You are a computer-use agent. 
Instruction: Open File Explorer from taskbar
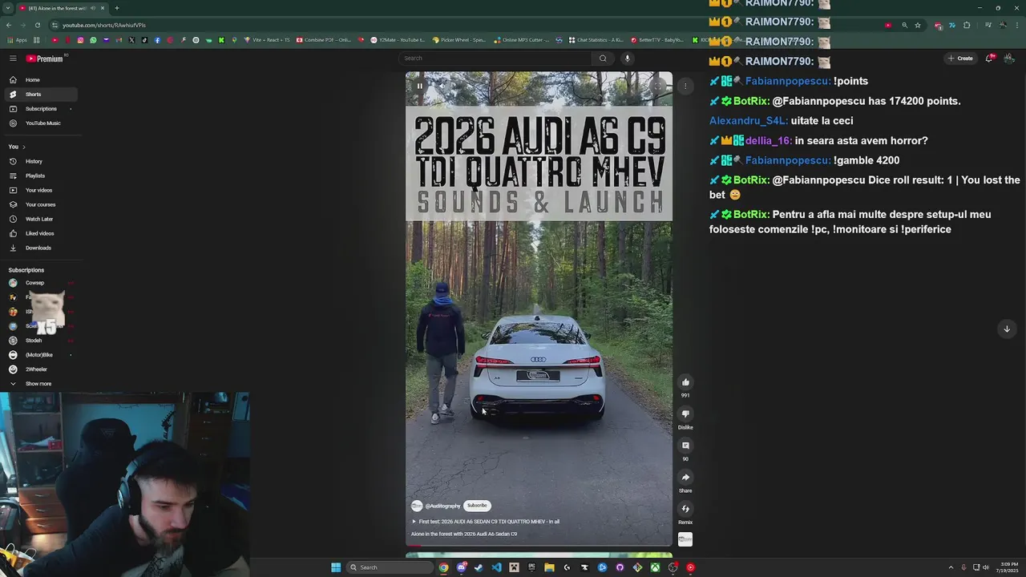point(549,567)
